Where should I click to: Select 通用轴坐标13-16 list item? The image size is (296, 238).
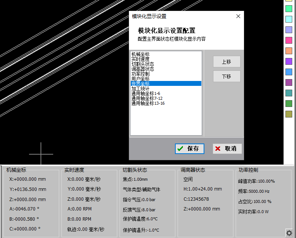166,103
